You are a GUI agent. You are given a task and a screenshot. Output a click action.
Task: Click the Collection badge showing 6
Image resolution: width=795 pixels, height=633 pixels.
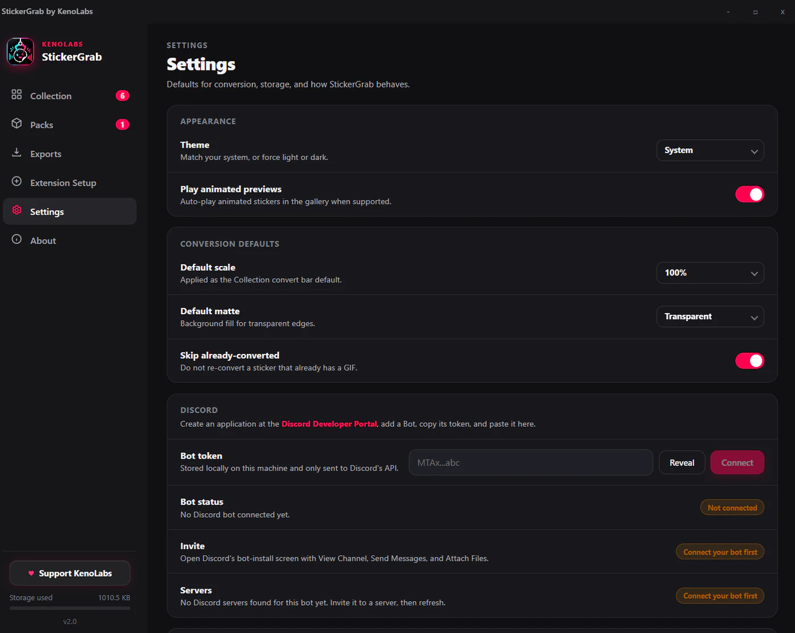123,95
